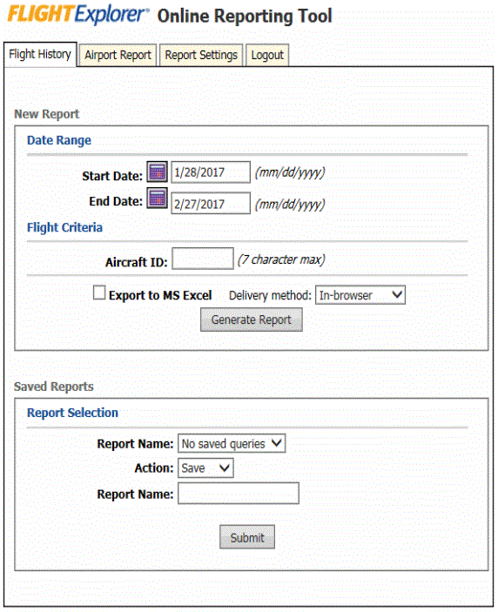
Task: Click the Start Date label
Action: pyautogui.click(x=112, y=176)
